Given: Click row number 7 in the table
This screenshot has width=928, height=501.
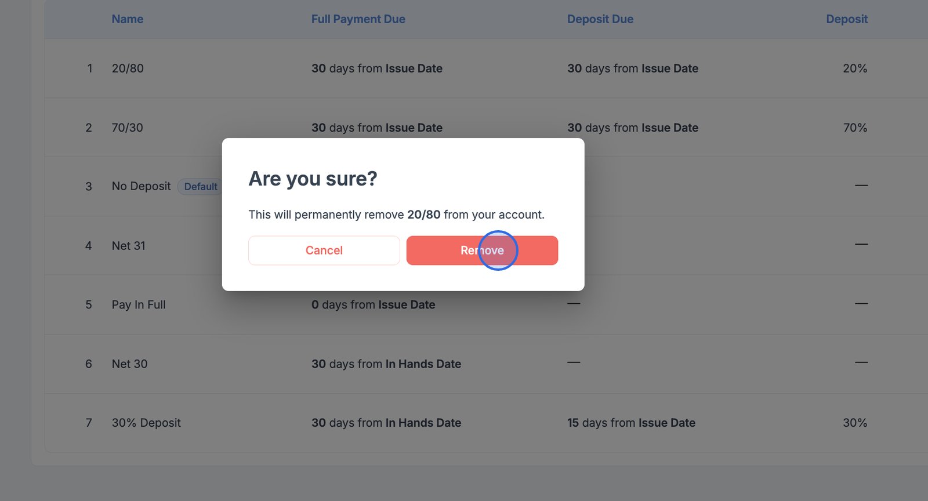Looking at the screenshot, I should [x=89, y=423].
